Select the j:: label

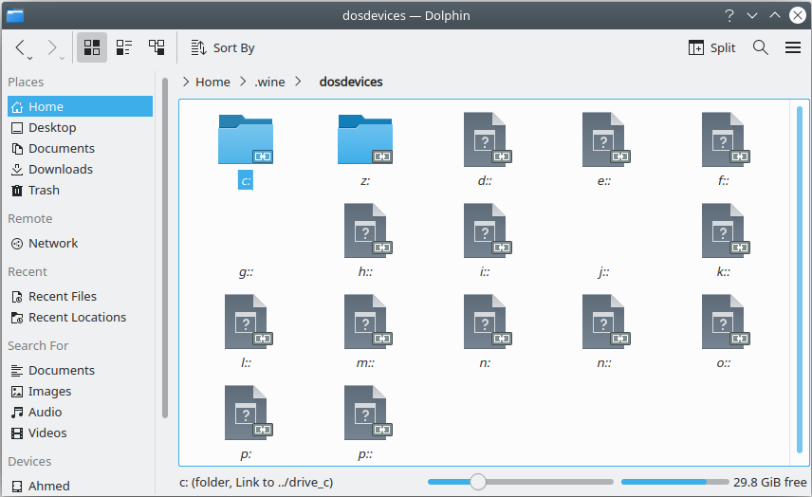pyautogui.click(x=604, y=272)
